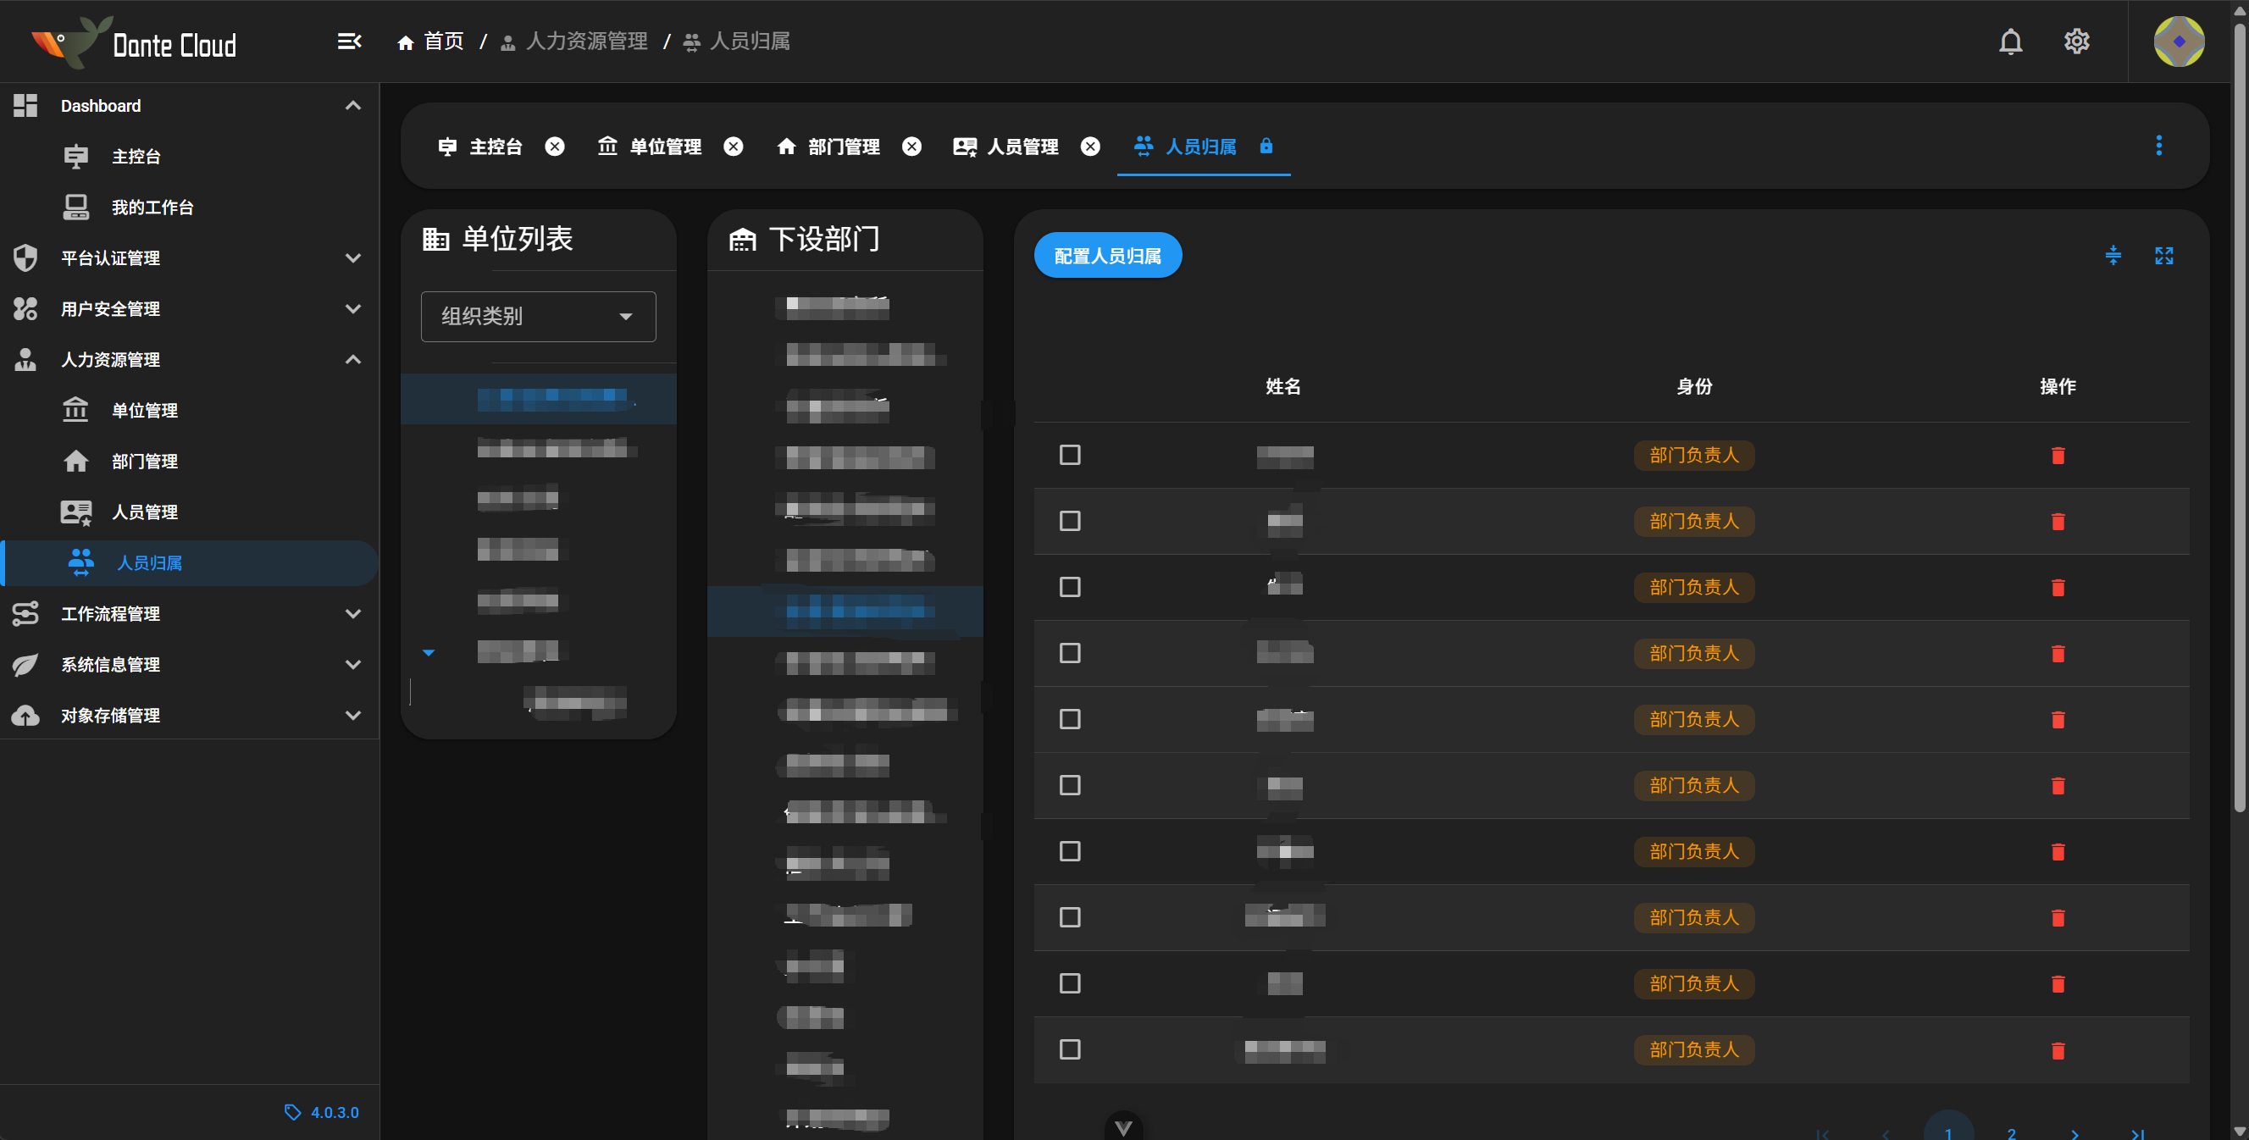Screen dimensions: 2249x1140
Task: Collapse the sidebar with hamburger icon
Action: pyautogui.click(x=349, y=41)
